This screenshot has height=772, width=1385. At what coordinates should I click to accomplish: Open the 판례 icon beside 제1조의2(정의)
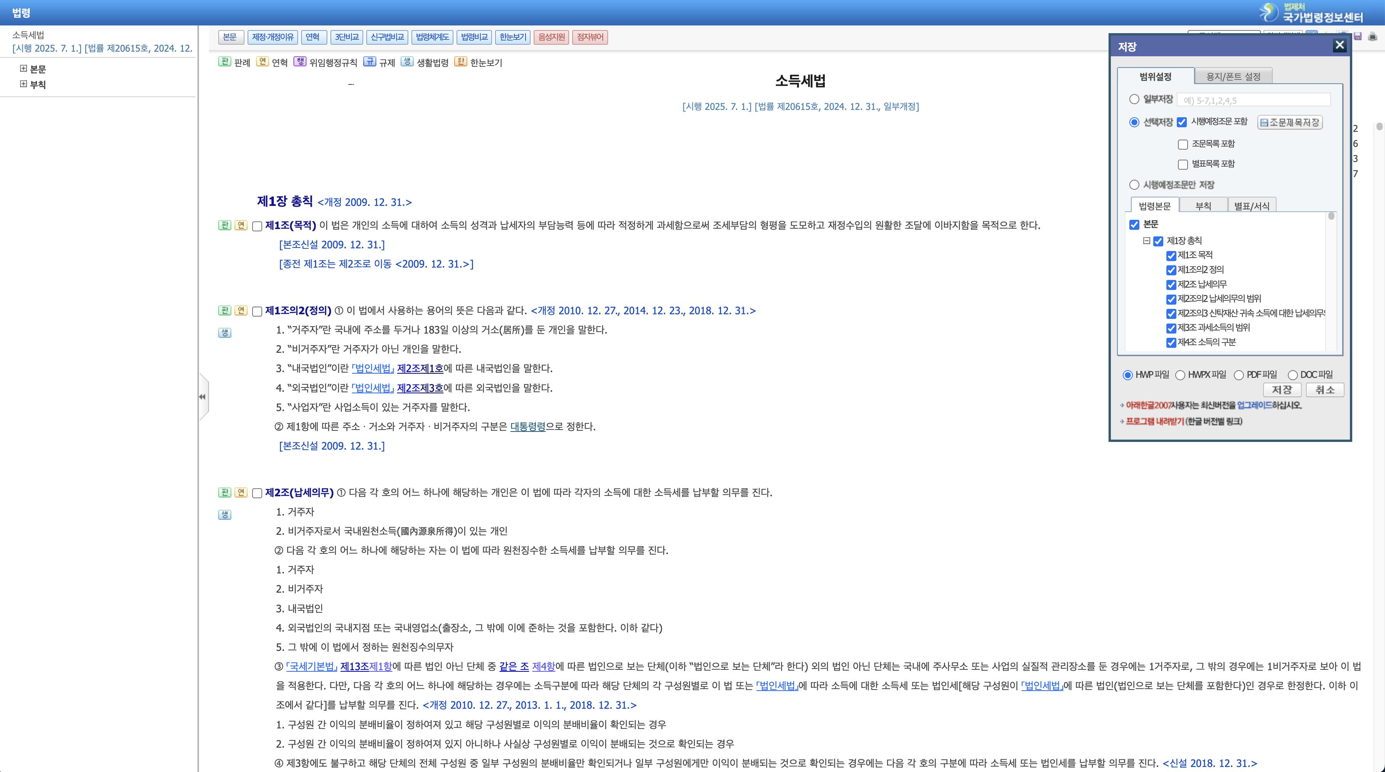[225, 311]
